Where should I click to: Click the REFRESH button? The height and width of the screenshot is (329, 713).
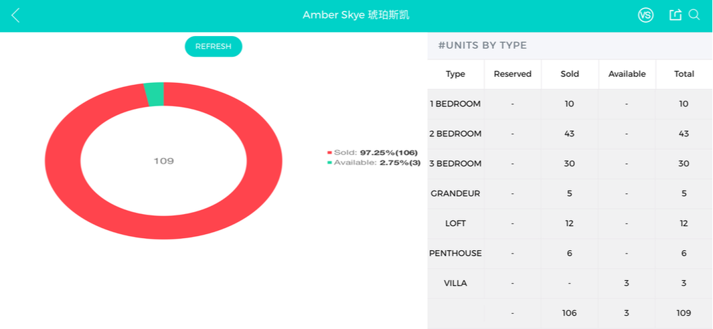coord(214,46)
